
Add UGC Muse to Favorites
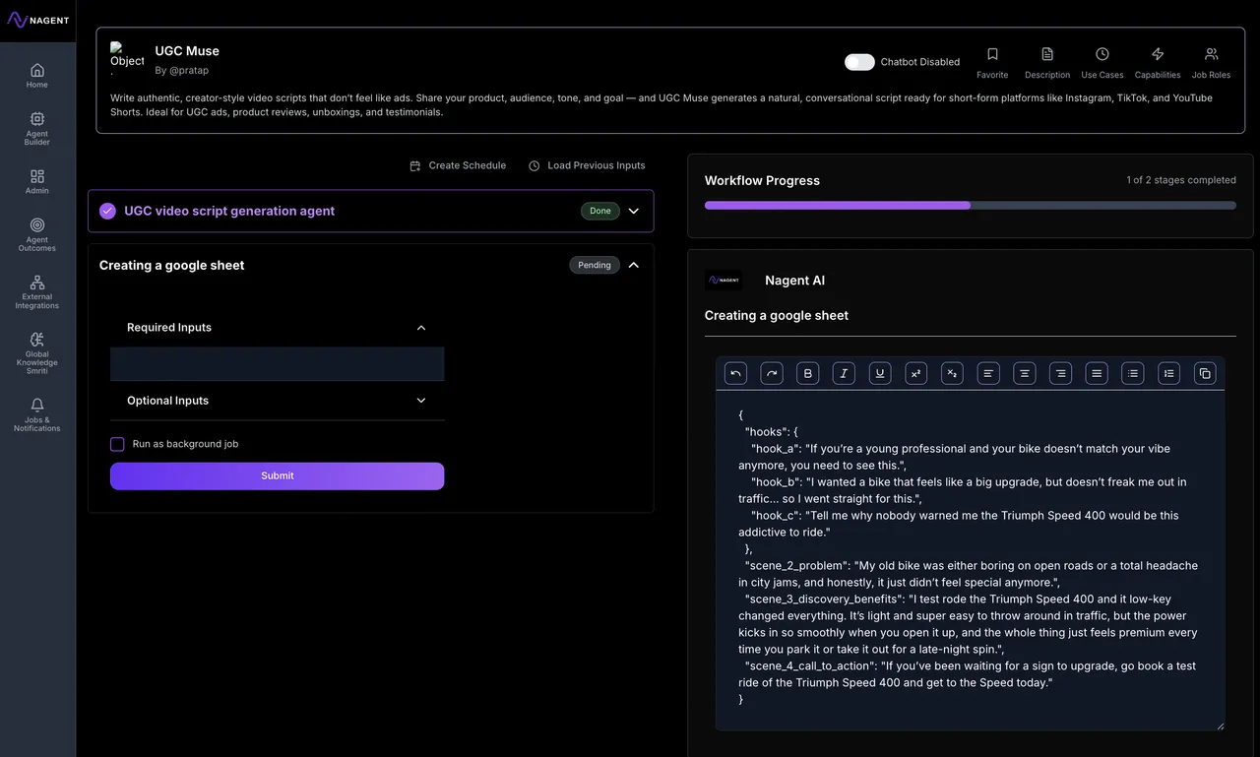992,62
